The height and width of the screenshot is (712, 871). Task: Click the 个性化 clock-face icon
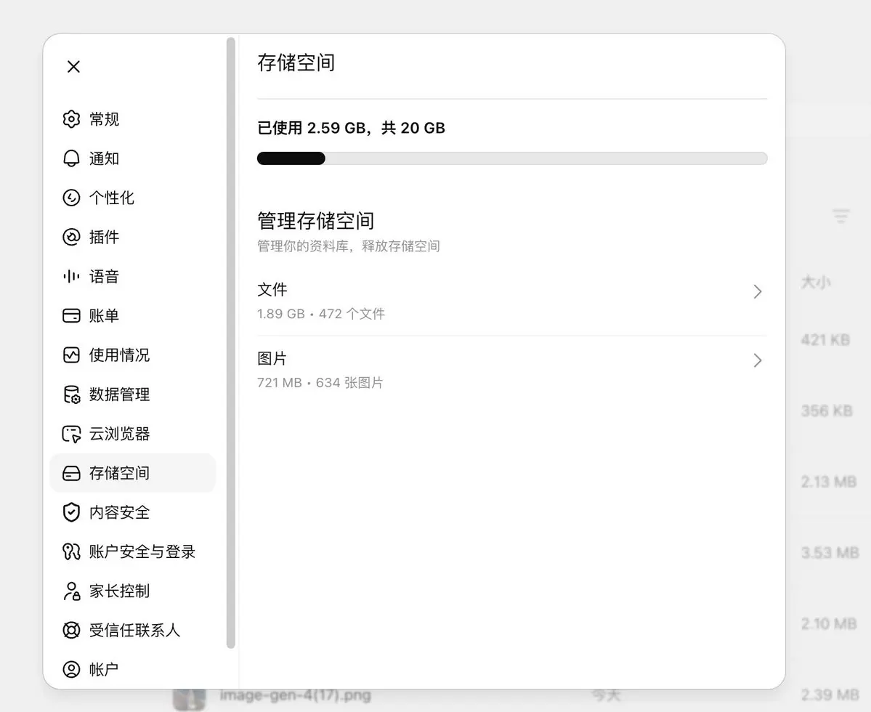(71, 198)
